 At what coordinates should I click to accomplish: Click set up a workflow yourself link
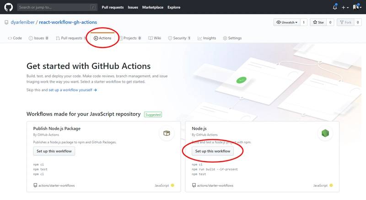(70, 90)
